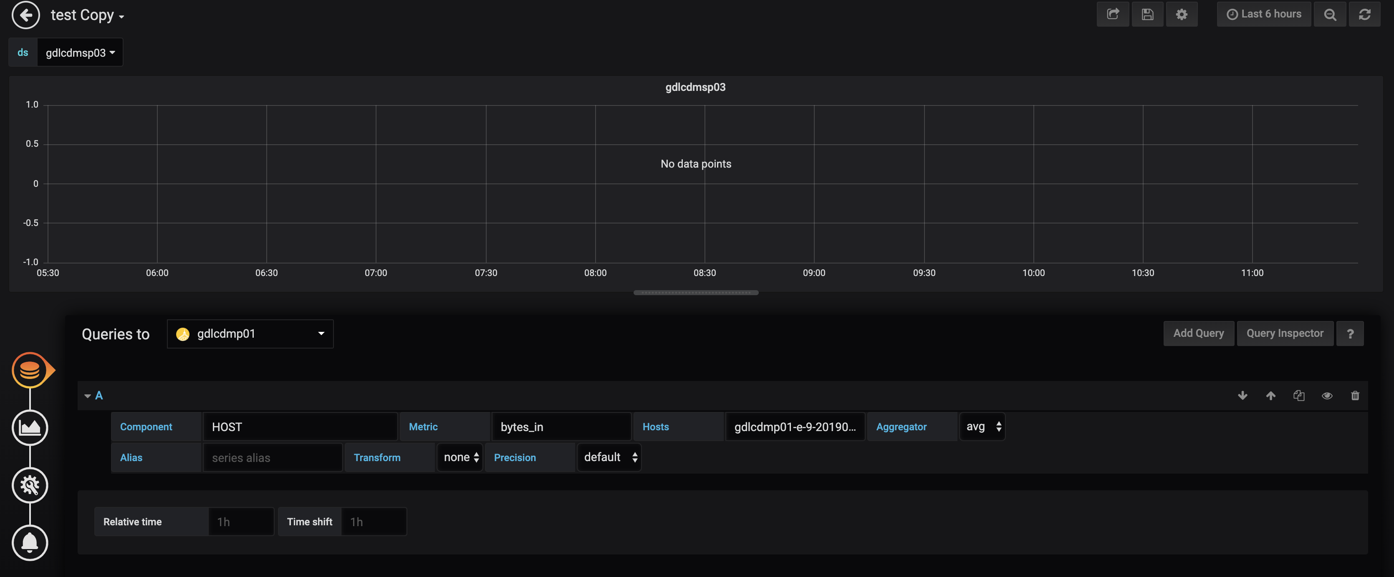Toggle query A visibility eye icon

(1327, 395)
